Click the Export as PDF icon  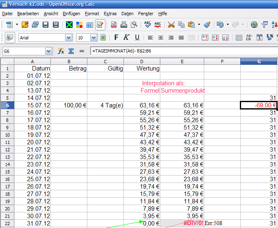(x=114, y=25)
